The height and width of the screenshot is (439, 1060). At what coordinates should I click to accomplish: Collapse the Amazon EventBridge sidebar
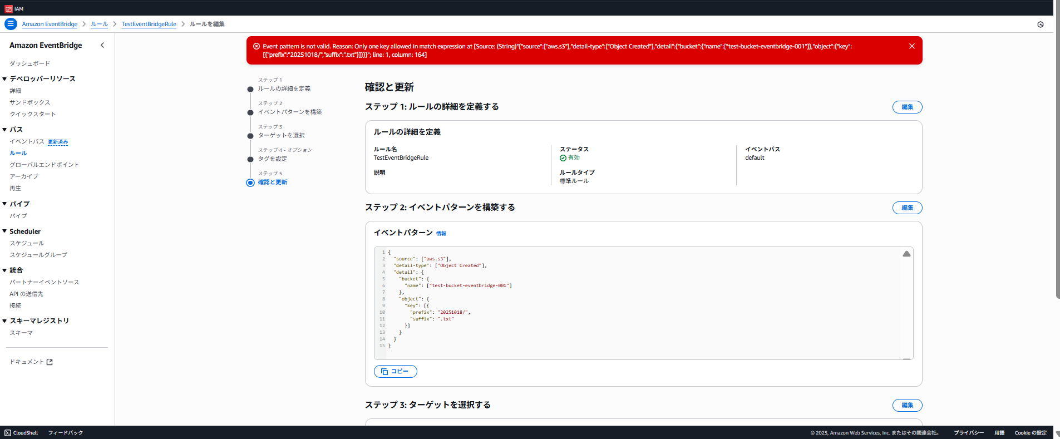pos(102,45)
